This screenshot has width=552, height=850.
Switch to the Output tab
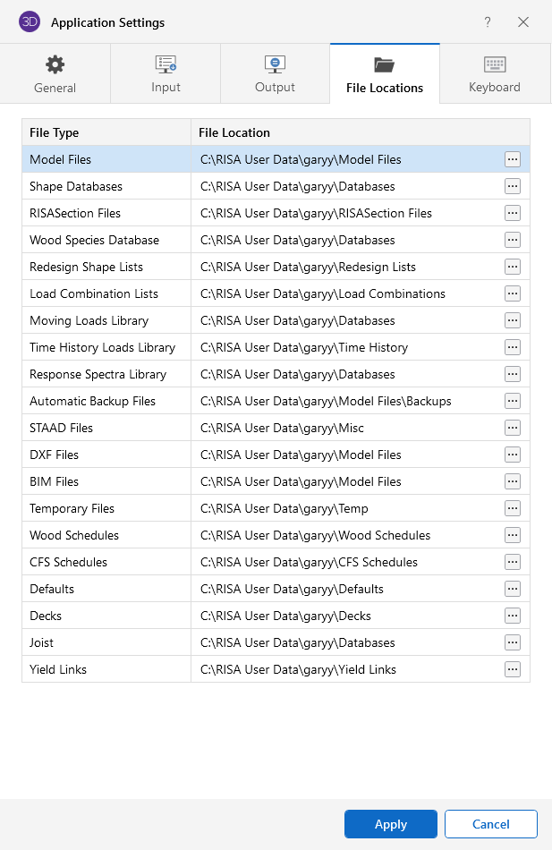tap(275, 74)
